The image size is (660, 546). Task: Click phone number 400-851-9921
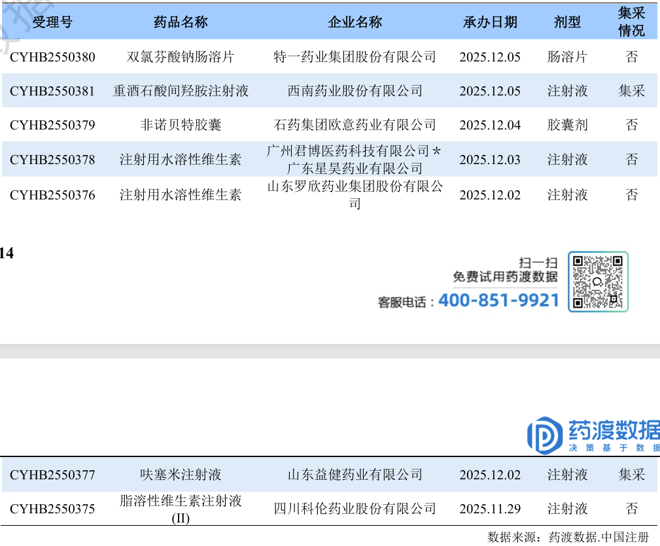tap(499, 300)
